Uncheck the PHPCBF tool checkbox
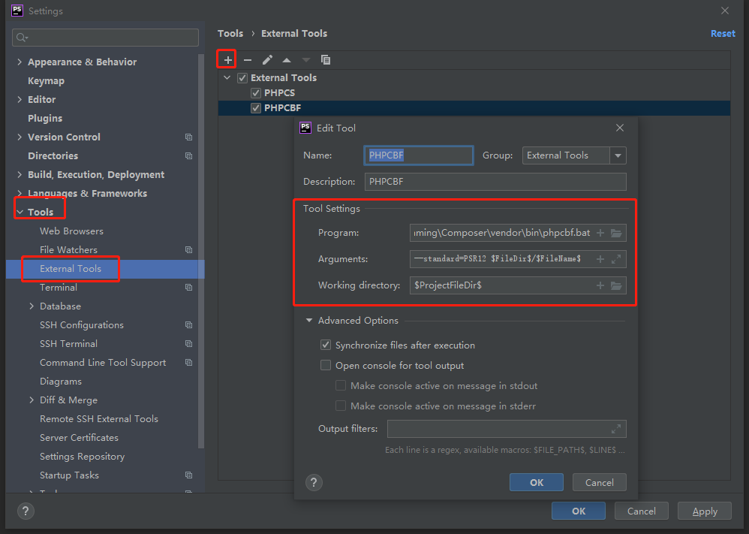Screen dimensions: 749x534 point(256,108)
